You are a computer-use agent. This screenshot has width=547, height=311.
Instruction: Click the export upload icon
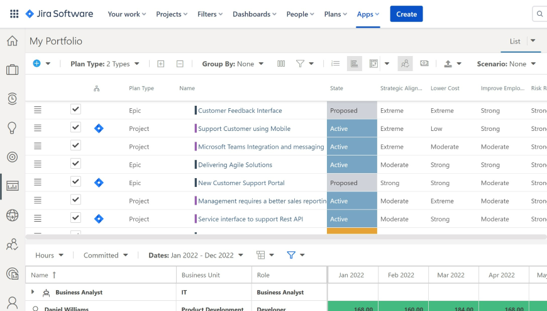[x=448, y=64]
